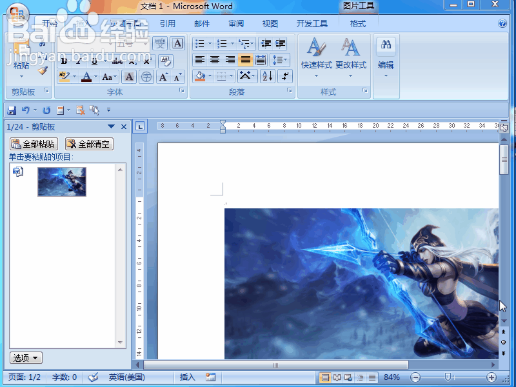
Task: Select the Undo icon
Action: click(x=26, y=110)
